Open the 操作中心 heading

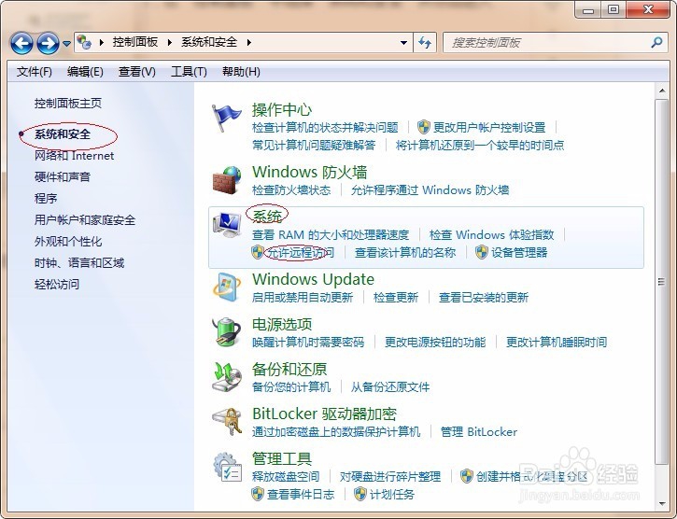[x=281, y=109]
